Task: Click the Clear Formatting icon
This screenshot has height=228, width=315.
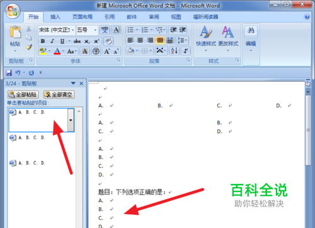Action: 108,41
